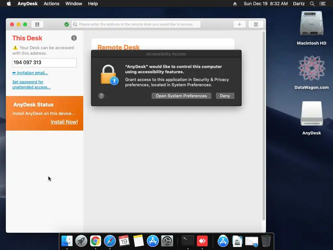Click the Invitation email link

tap(30, 73)
